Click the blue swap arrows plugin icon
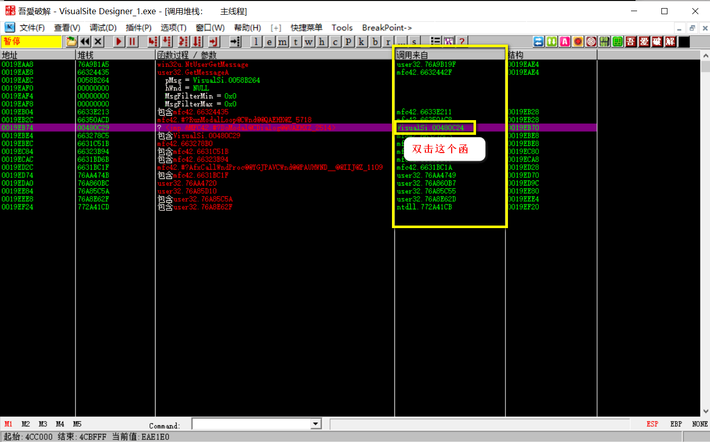Image resolution: width=710 pixels, height=442 pixels. 539,42
